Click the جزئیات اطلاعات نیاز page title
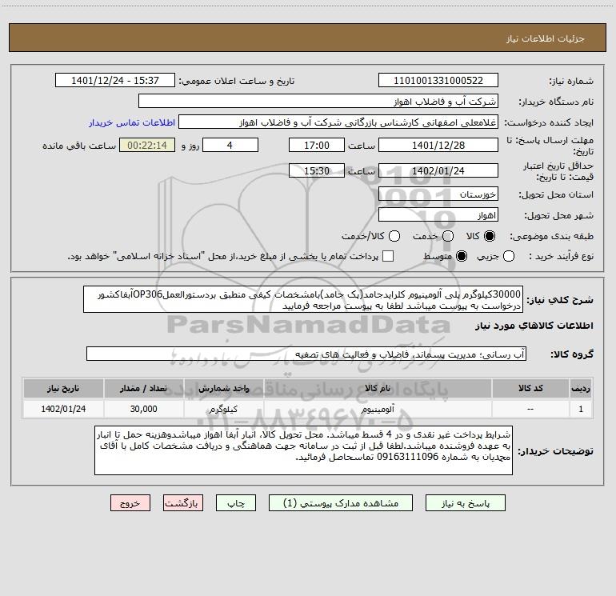Screen dimensions: 616x596 (545, 38)
